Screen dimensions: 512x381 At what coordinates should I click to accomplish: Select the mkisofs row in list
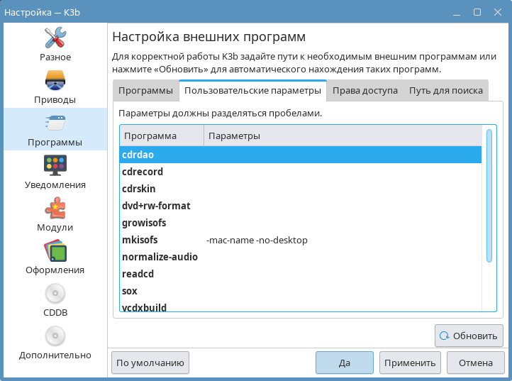[x=140, y=240]
